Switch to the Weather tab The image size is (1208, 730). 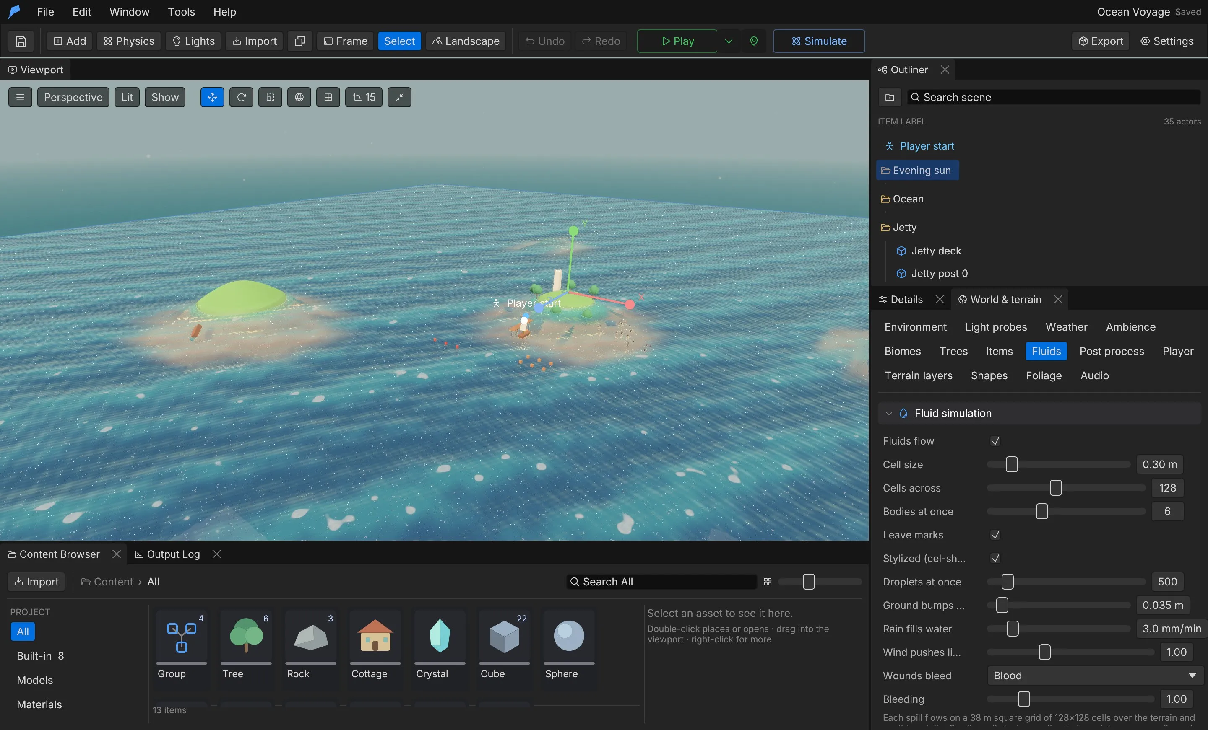pyautogui.click(x=1066, y=327)
